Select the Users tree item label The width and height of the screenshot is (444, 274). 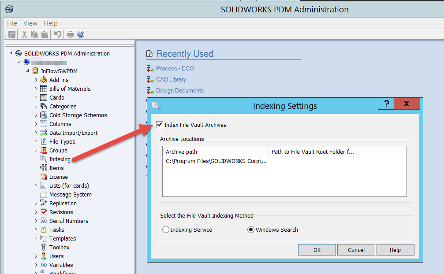coord(56,256)
